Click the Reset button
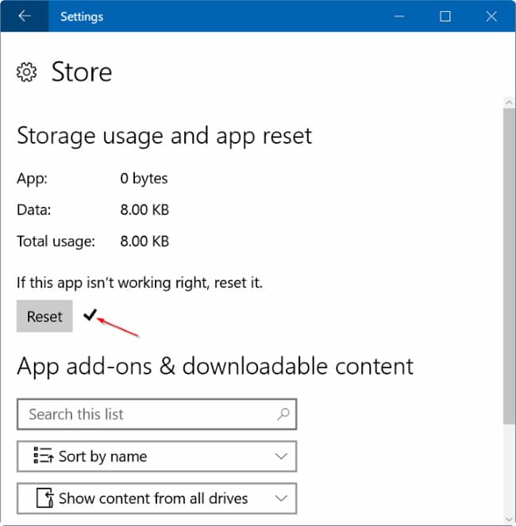This screenshot has width=516, height=526. (44, 316)
